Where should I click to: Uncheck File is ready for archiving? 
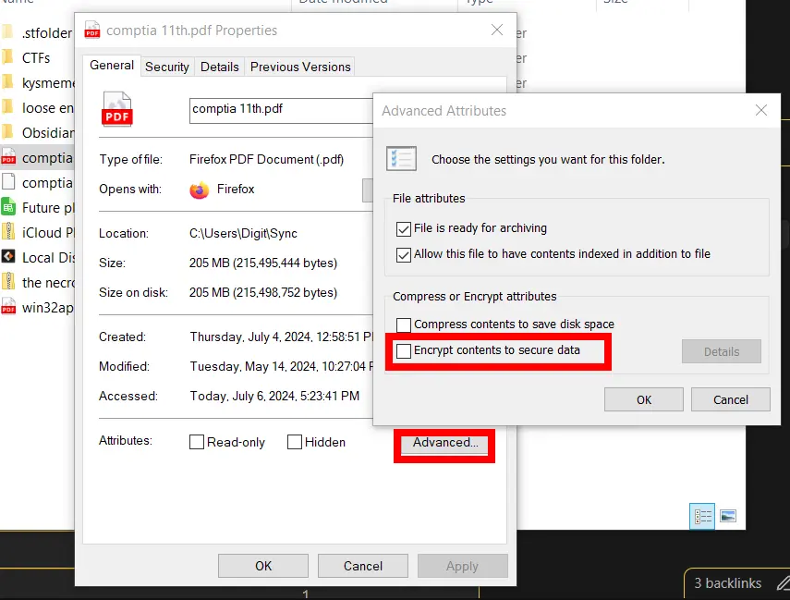coord(404,228)
